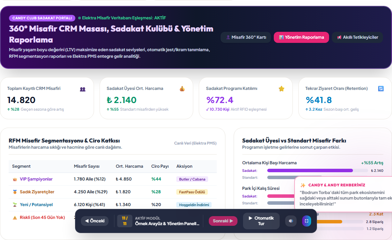Select the FastPass Ödülü action tag

point(192,192)
